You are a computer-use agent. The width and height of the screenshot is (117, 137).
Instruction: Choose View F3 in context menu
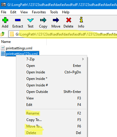coord(51,98)
